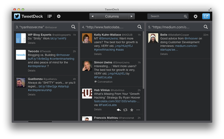This screenshot has height=139, width=224.
Task: Click the 32m timestamp on Belle's tweet
Action: tap(206, 35)
